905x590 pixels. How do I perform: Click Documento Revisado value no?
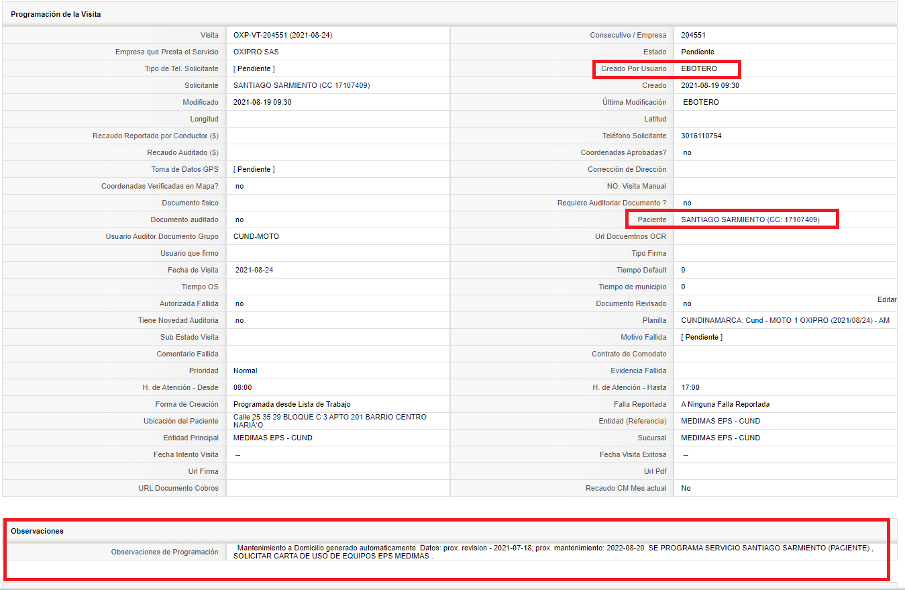(x=687, y=303)
